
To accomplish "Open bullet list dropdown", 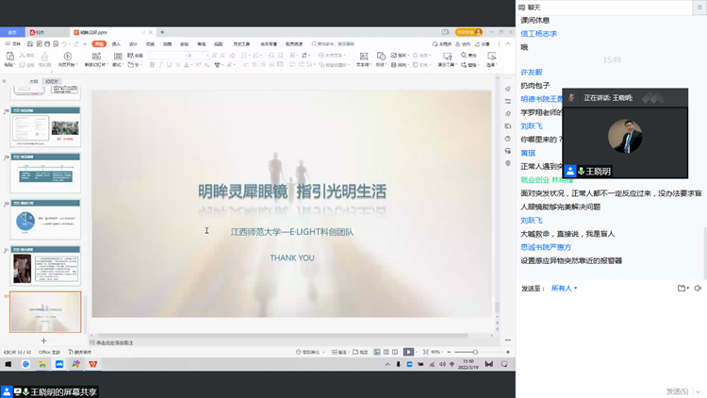I will pos(249,56).
